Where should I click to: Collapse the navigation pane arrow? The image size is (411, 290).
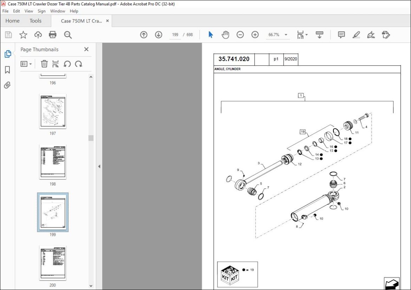(99, 166)
